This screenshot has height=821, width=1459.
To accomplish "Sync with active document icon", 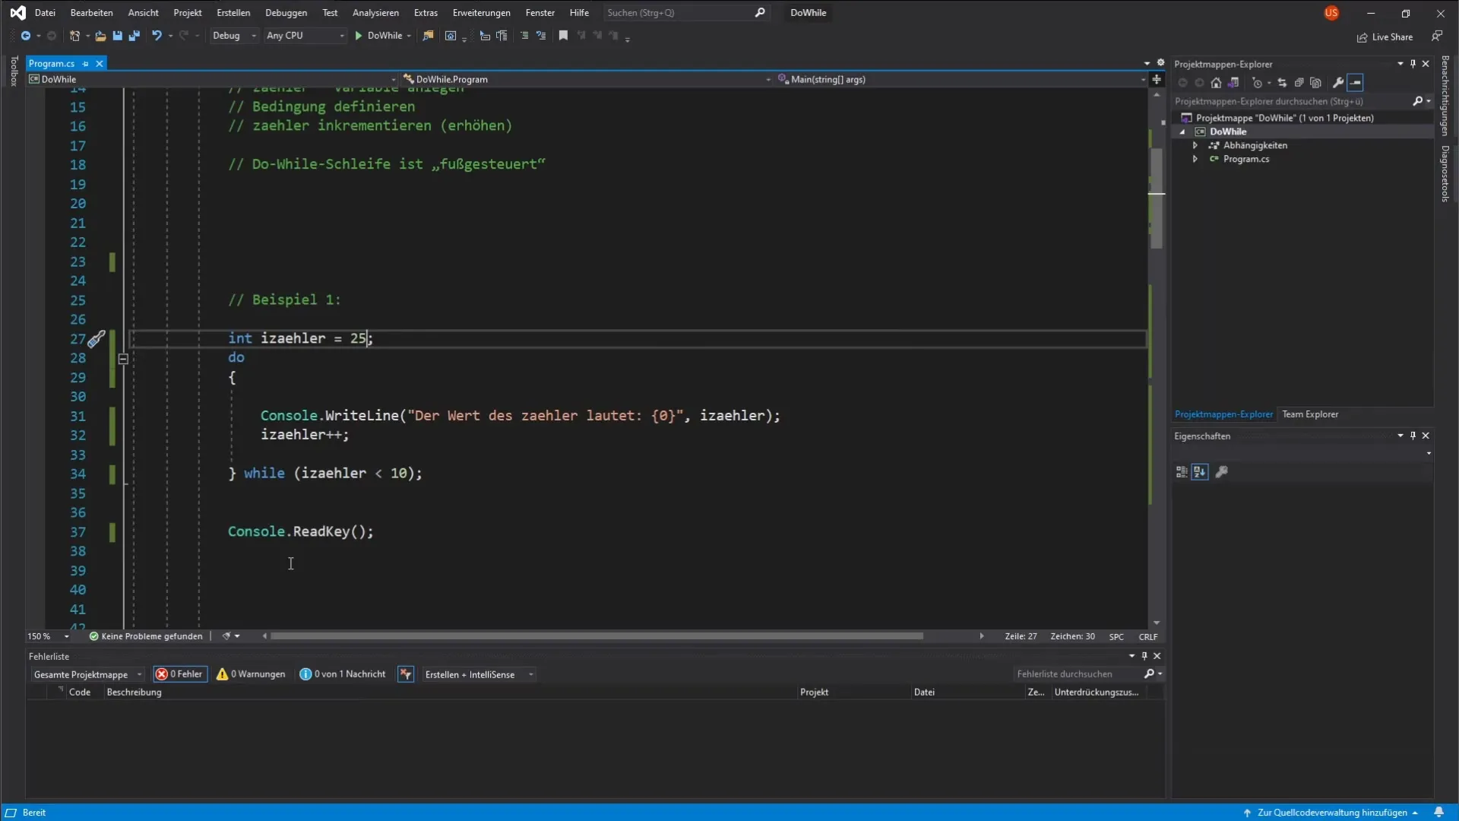I will point(1282,83).
